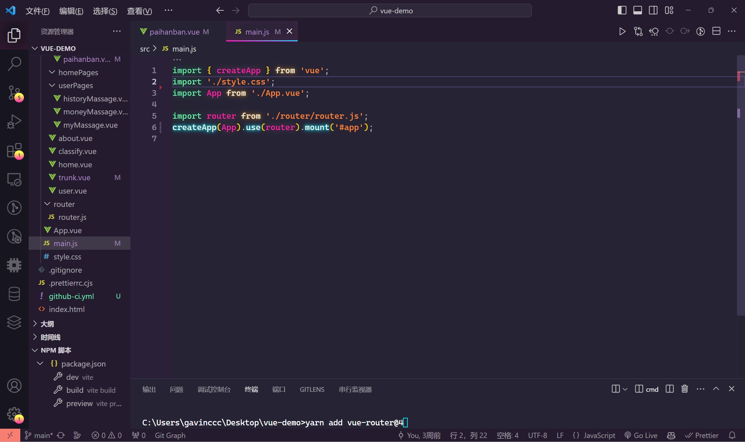Collapse package.json scripts node
This screenshot has width=745, height=442.
40,364
